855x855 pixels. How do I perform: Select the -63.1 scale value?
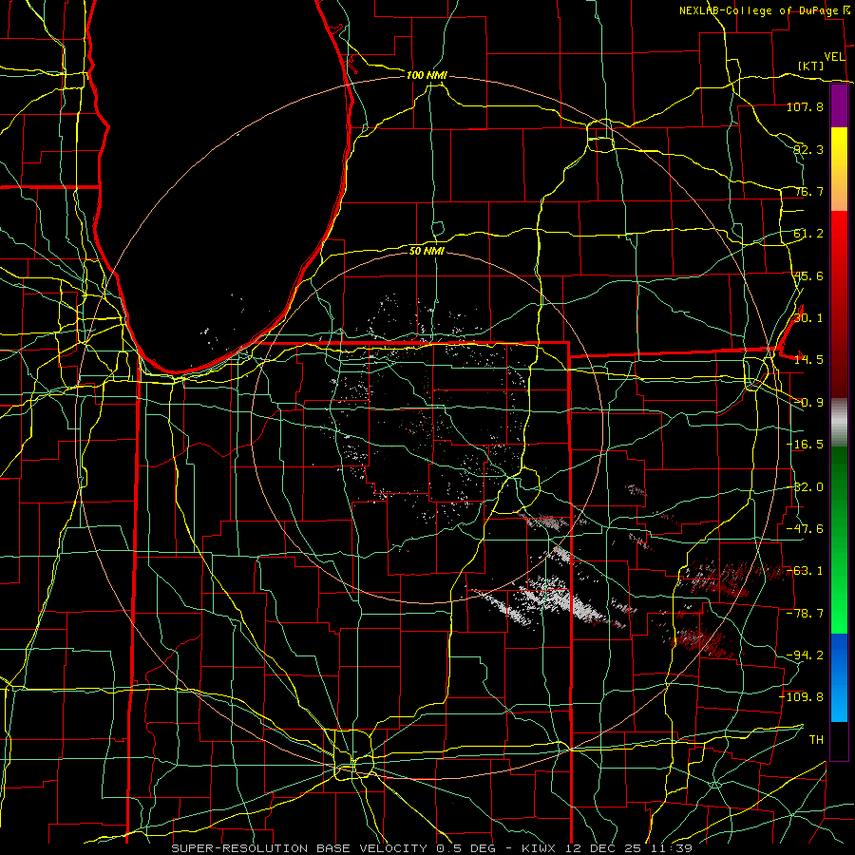tap(805, 571)
